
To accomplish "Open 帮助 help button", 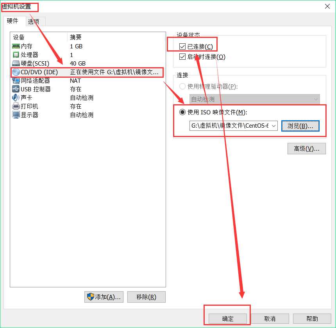I will pyautogui.click(x=312, y=319).
